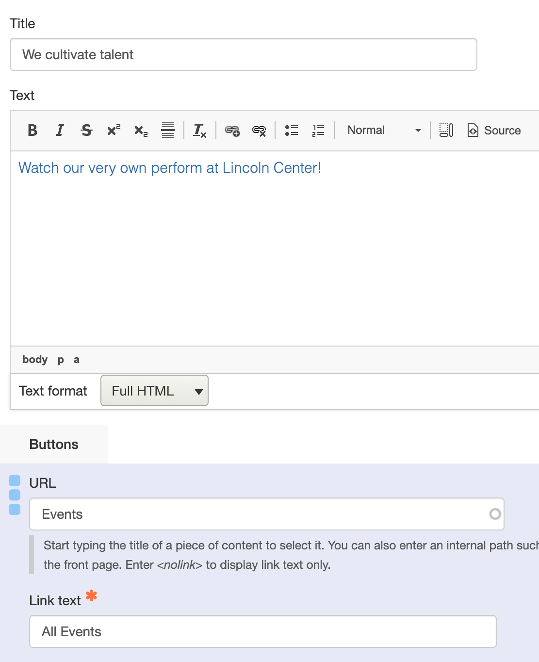Apply strikethrough formatting
The image size is (539, 662).
coord(87,130)
